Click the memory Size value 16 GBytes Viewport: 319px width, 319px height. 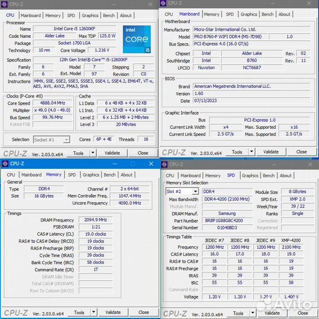click(x=44, y=196)
